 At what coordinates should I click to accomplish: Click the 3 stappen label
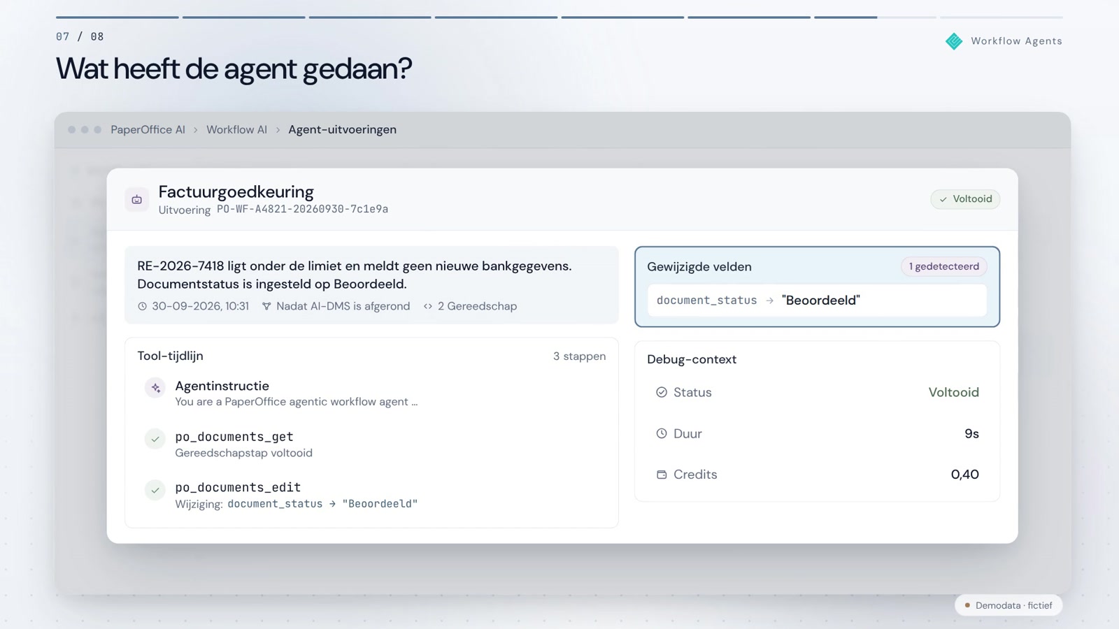[x=579, y=356]
